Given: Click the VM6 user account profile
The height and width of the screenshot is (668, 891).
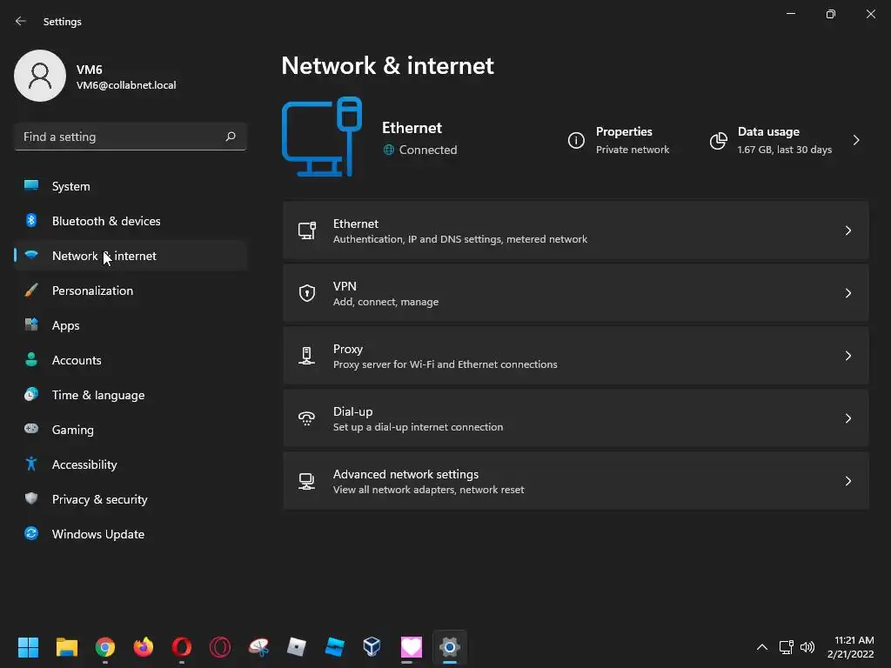Looking at the screenshot, I should coord(96,77).
